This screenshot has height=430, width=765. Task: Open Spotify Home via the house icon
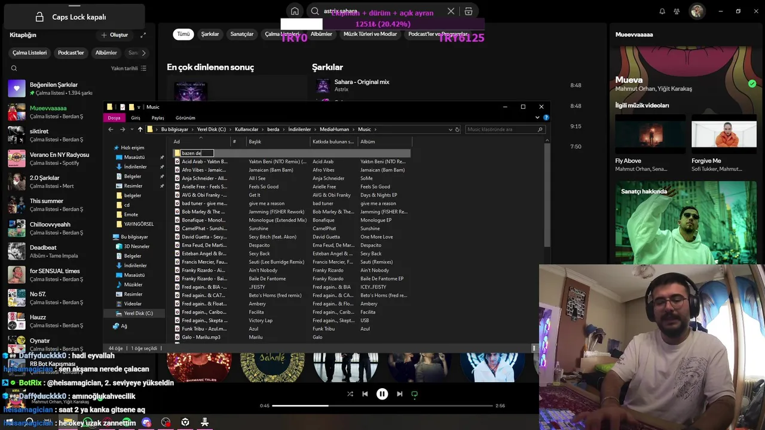295,11
